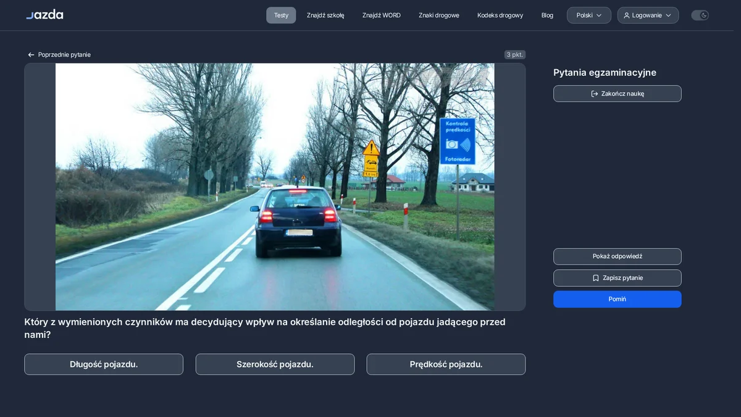Click the question road photo
This screenshot has height=417, width=741.
tap(275, 187)
